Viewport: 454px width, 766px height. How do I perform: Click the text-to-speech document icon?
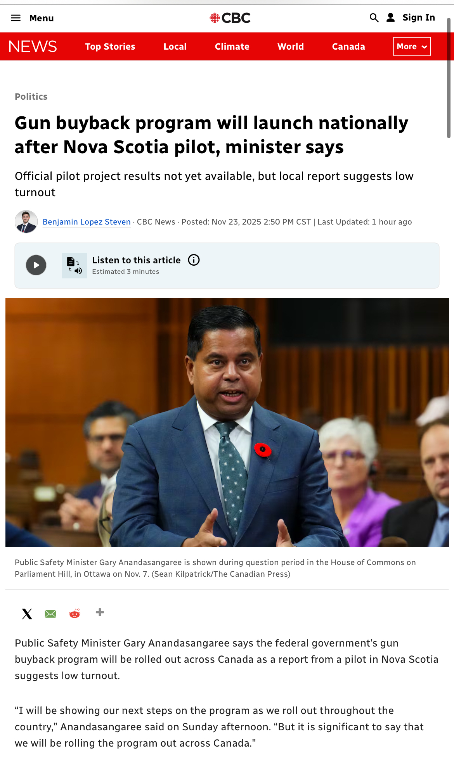(x=74, y=265)
